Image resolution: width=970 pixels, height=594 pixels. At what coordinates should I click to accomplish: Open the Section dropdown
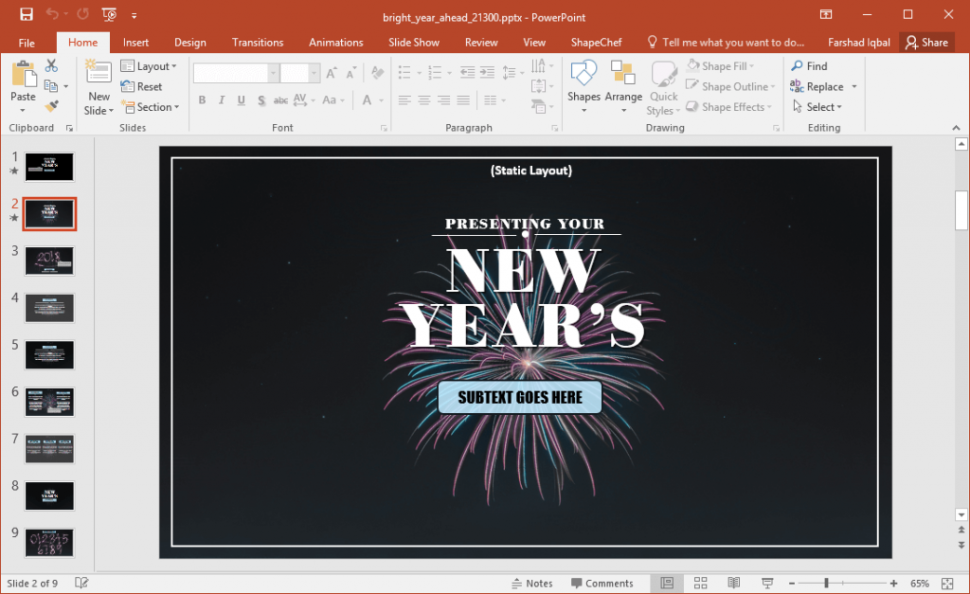point(151,107)
